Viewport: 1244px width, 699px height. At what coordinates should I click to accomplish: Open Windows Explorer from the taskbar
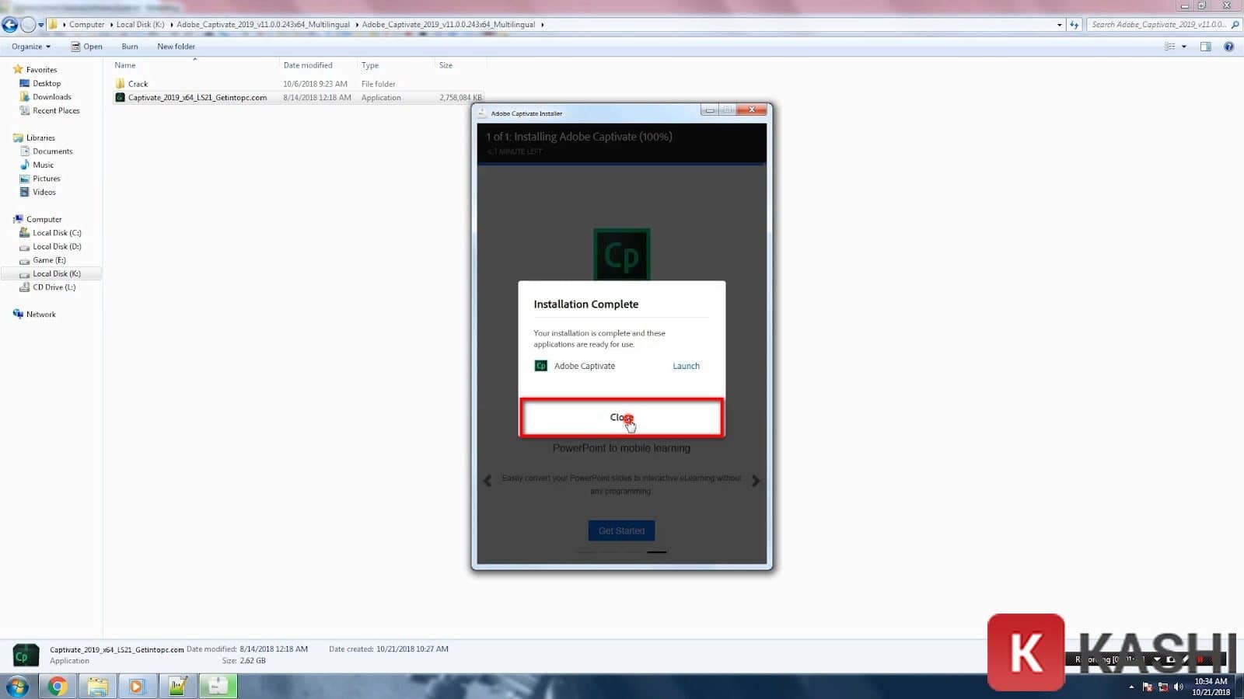coord(97,687)
